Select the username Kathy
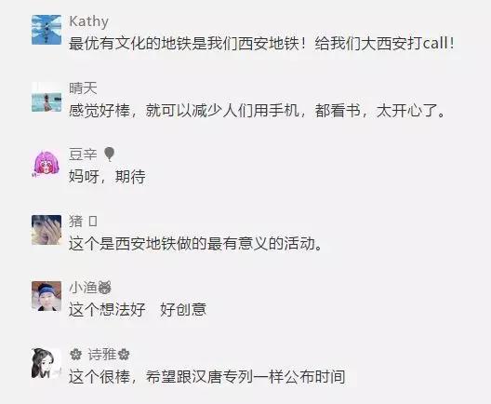491x404 pixels. click(88, 21)
